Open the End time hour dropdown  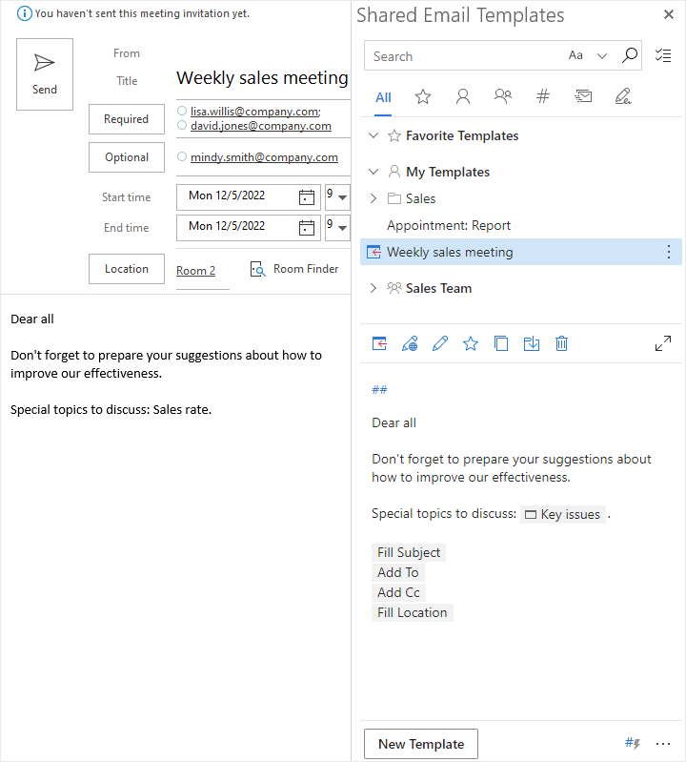[342, 227]
